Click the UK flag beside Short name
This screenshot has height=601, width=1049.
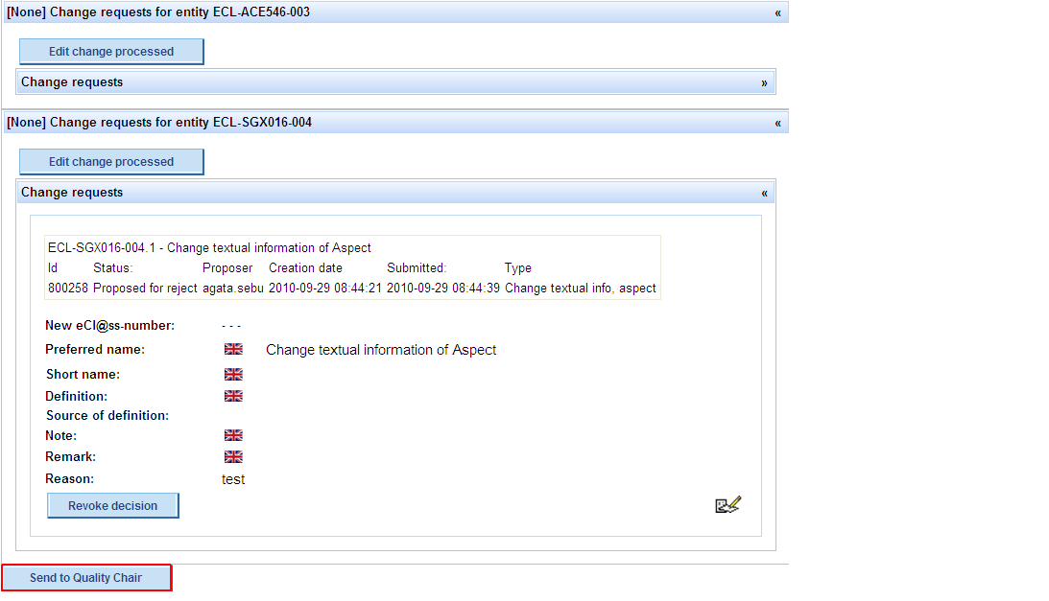click(x=233, y=374)
